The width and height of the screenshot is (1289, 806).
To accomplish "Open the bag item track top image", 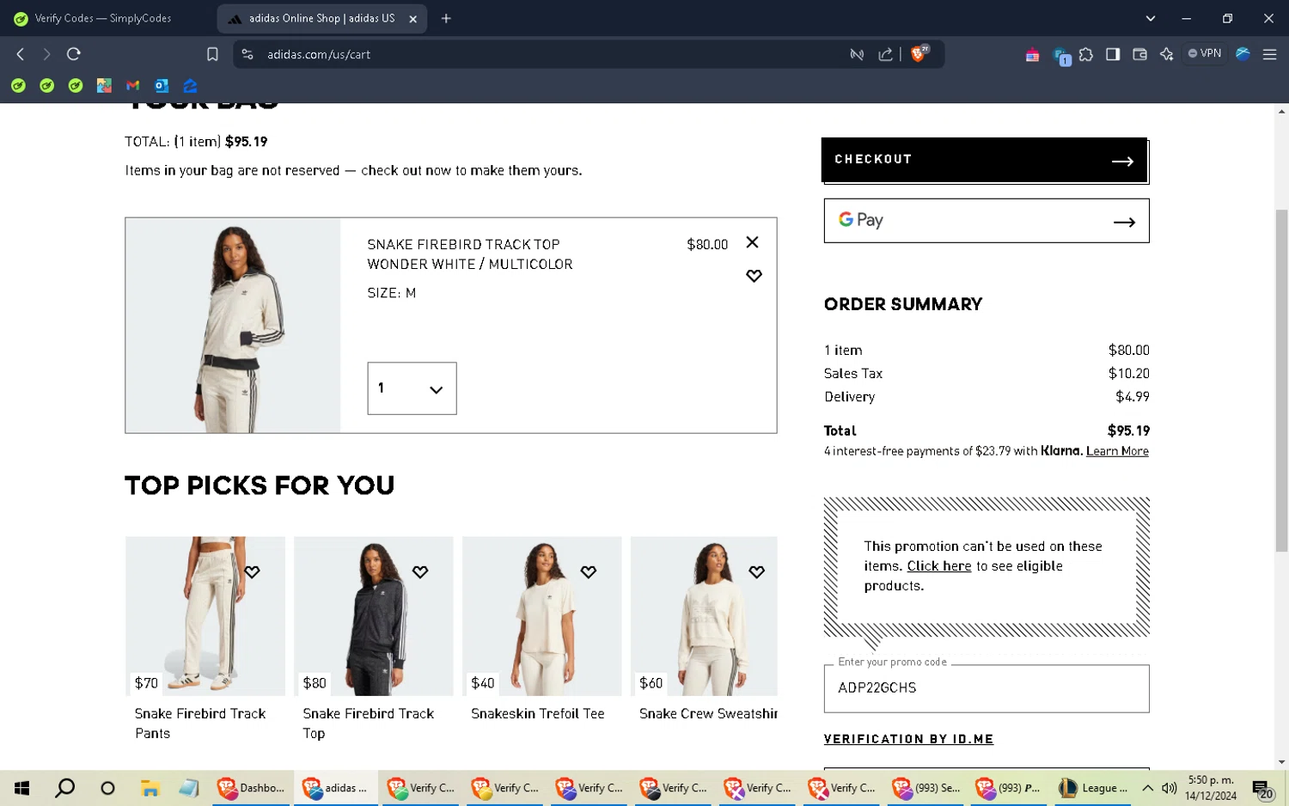I will pyautogui.click(x=233, y=326).
